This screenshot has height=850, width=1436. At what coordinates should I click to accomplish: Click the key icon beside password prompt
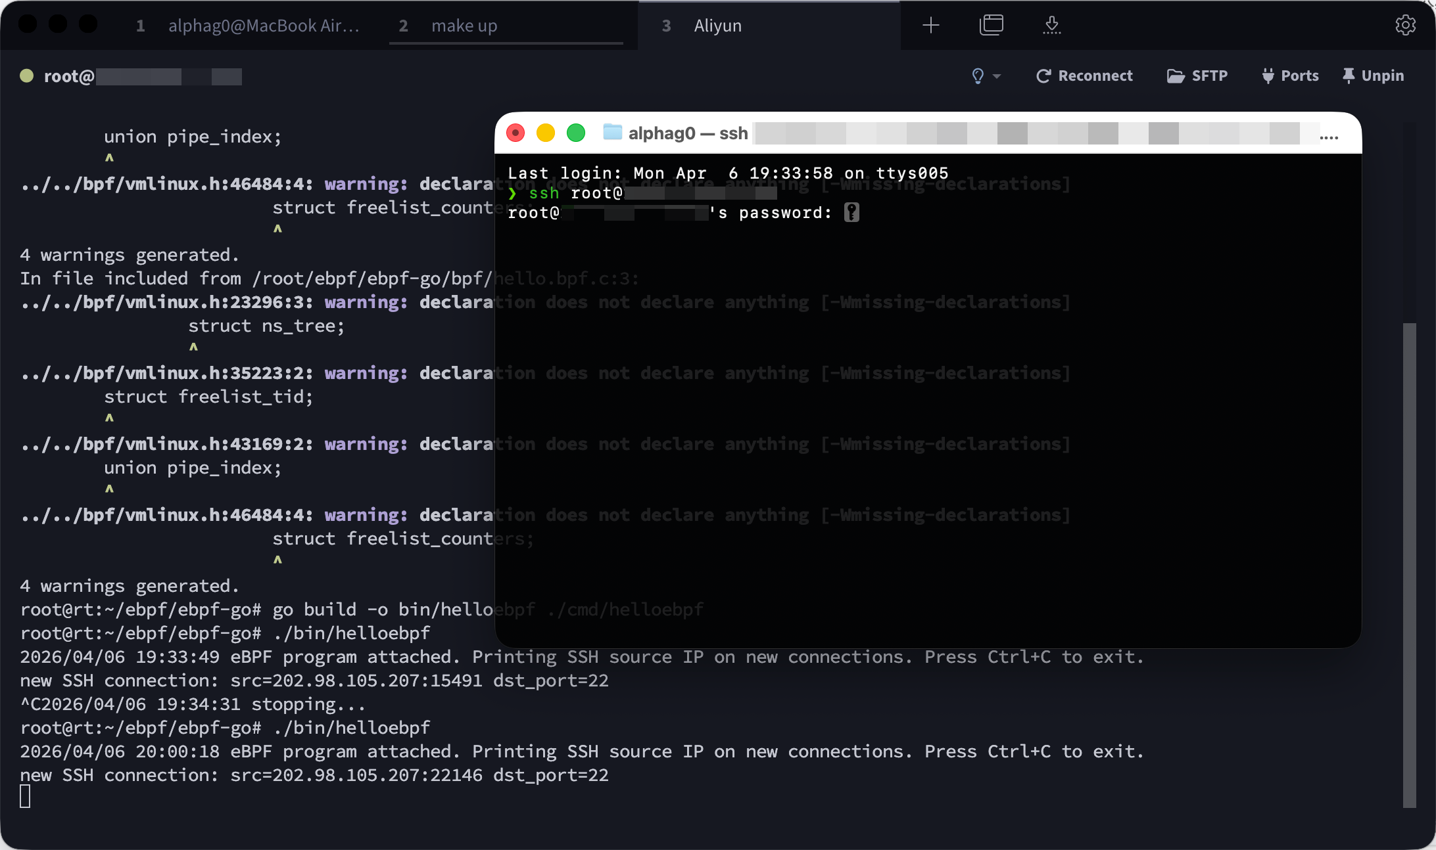(x=851, y=213)
